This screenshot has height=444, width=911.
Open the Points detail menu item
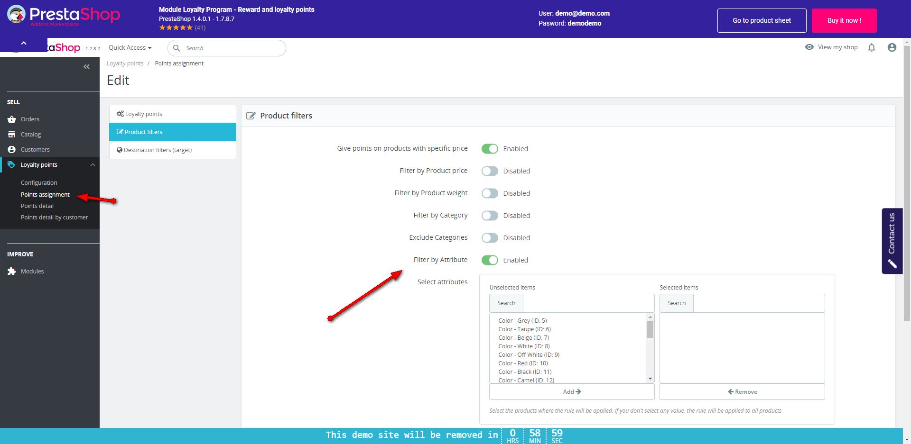coord(37,206)
